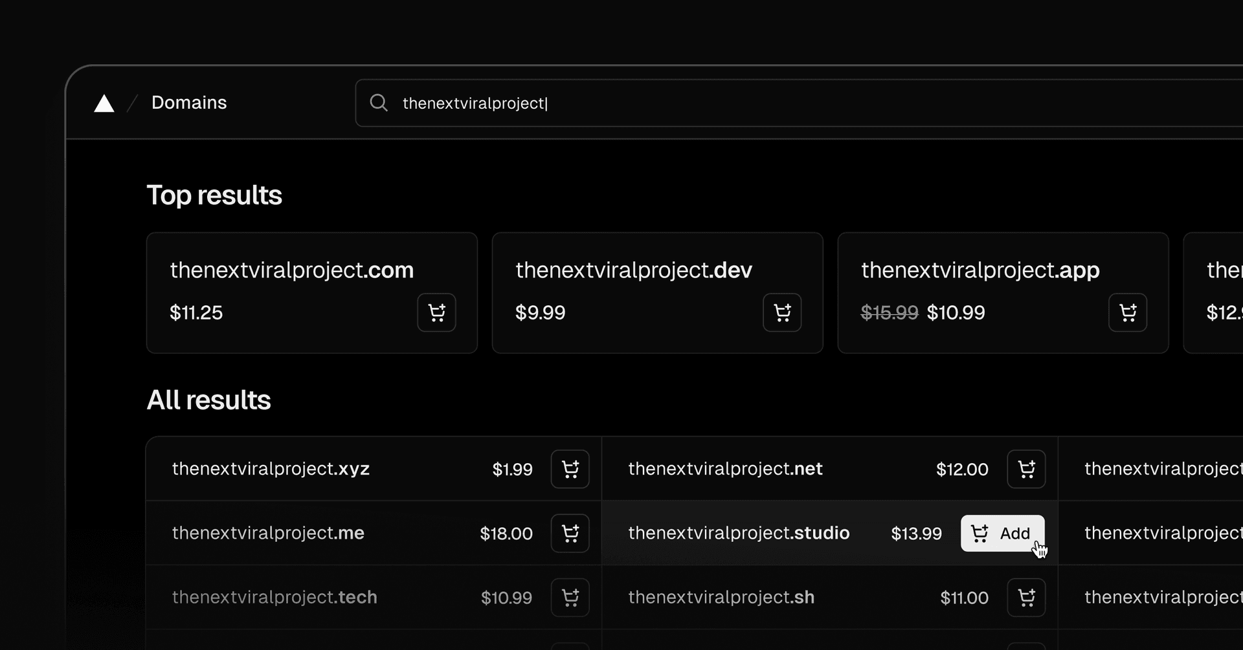Click thenextviralproject.net domain name
1243x650 pixels.
click(725, 469)
